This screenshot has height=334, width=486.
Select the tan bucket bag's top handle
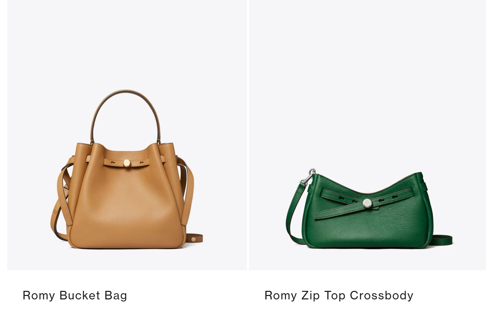coord(126,103)
